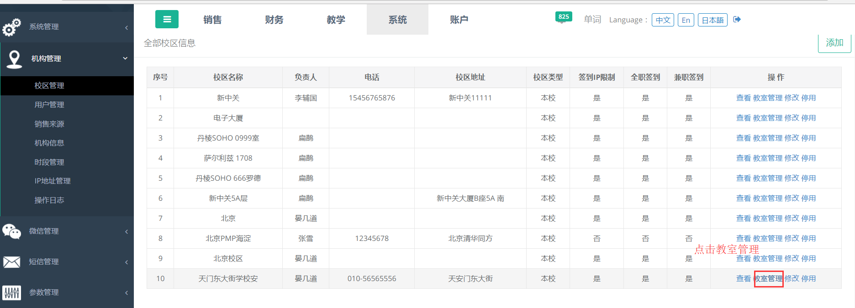Click the envelope icon for 短信管理
This screenshot has width=855, height=308.
pos(11,262)
